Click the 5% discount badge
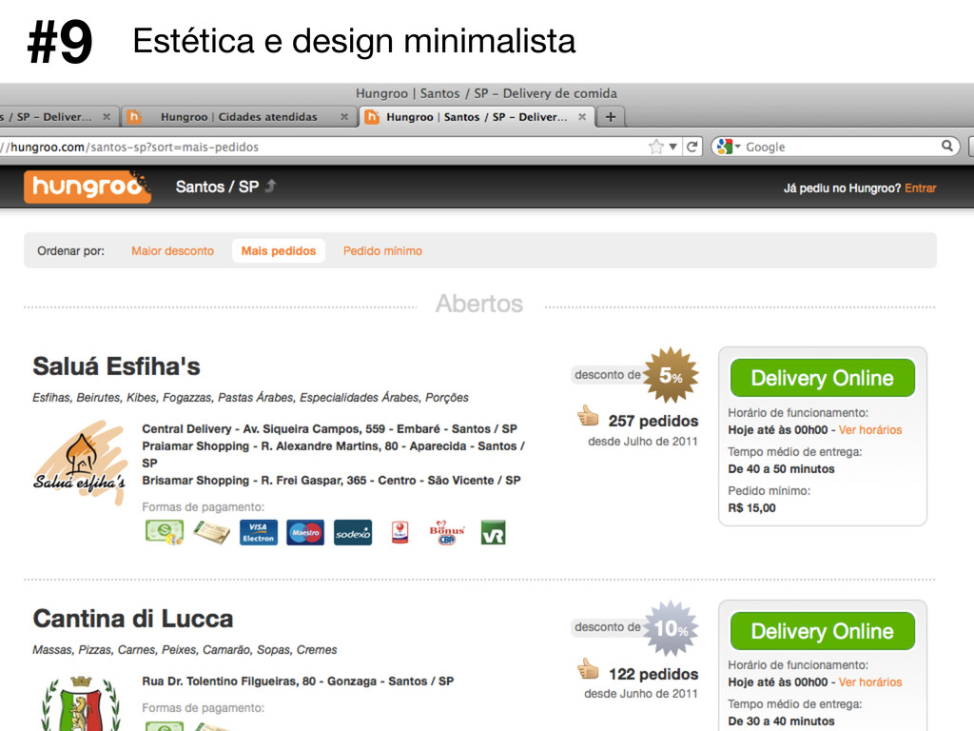This screenshot has width=974, height=731. click(671, 375)
